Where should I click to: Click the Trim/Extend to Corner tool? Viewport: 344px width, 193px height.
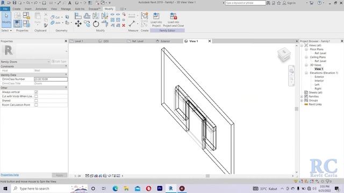click(105, 24)
